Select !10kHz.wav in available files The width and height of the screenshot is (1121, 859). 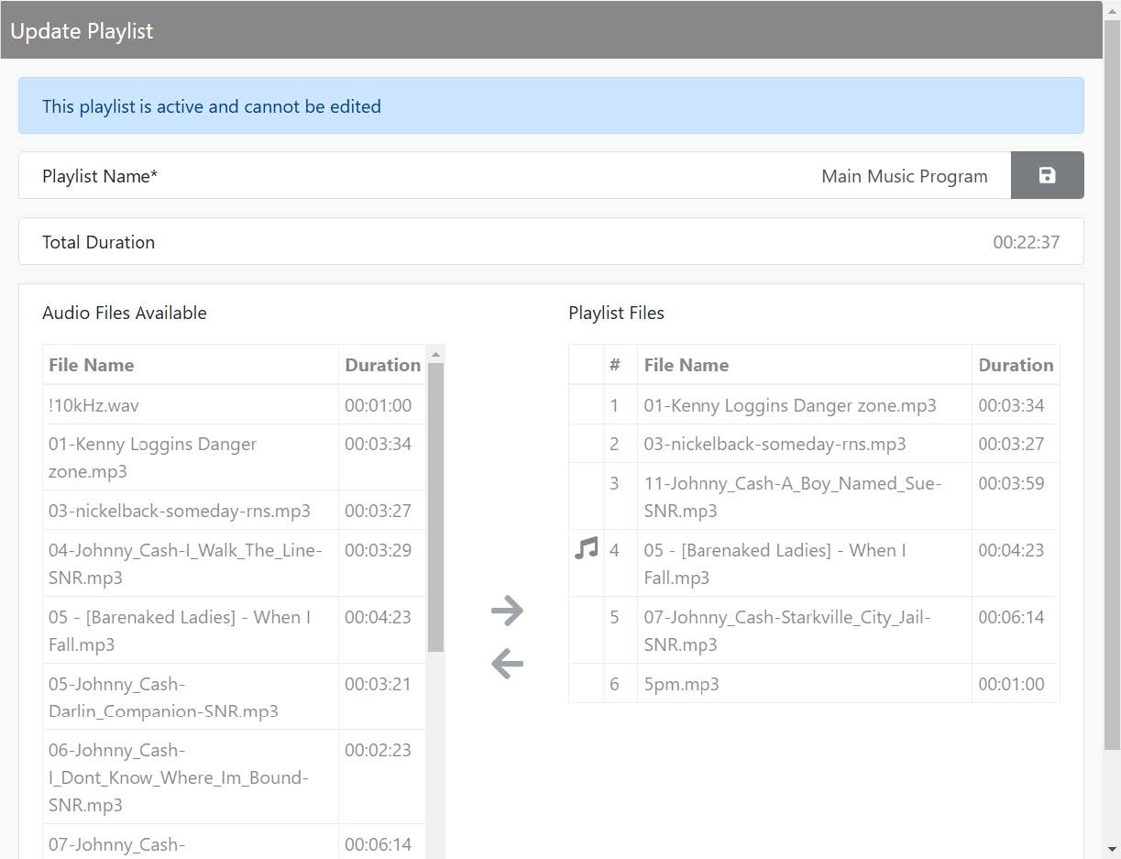coord(234,404)
